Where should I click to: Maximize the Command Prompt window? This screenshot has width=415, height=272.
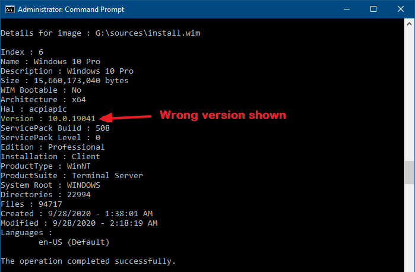click(373, 10)
